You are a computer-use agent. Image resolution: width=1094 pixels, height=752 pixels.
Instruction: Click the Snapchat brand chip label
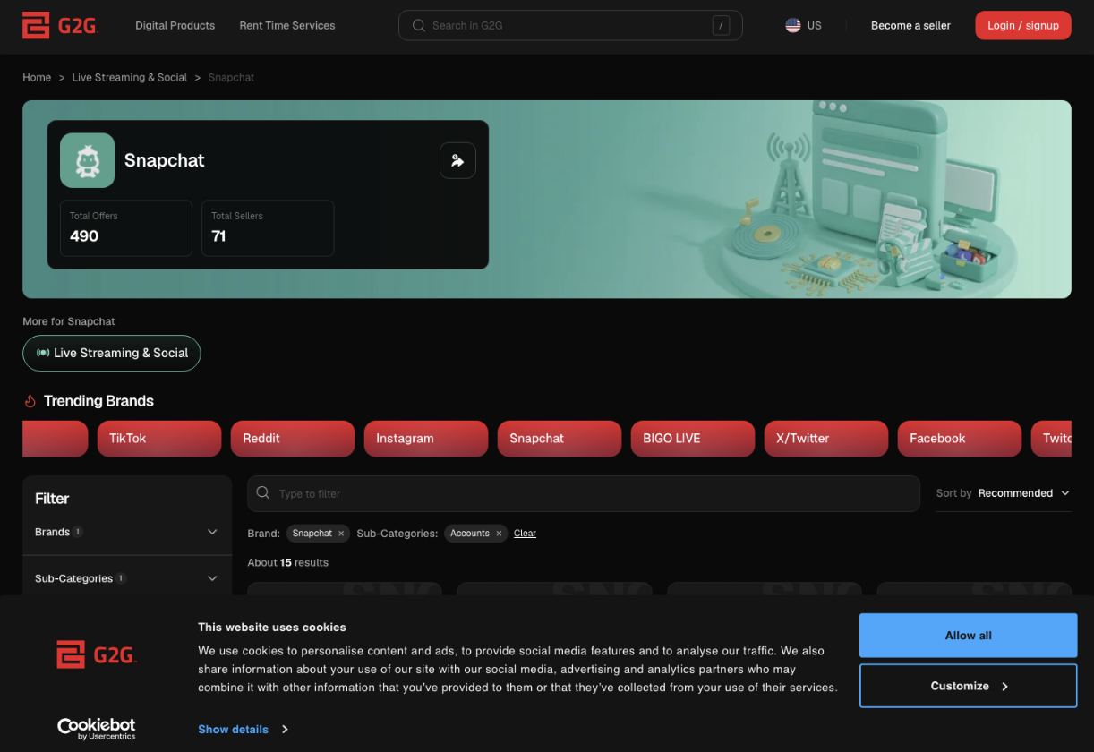(312, 534)
